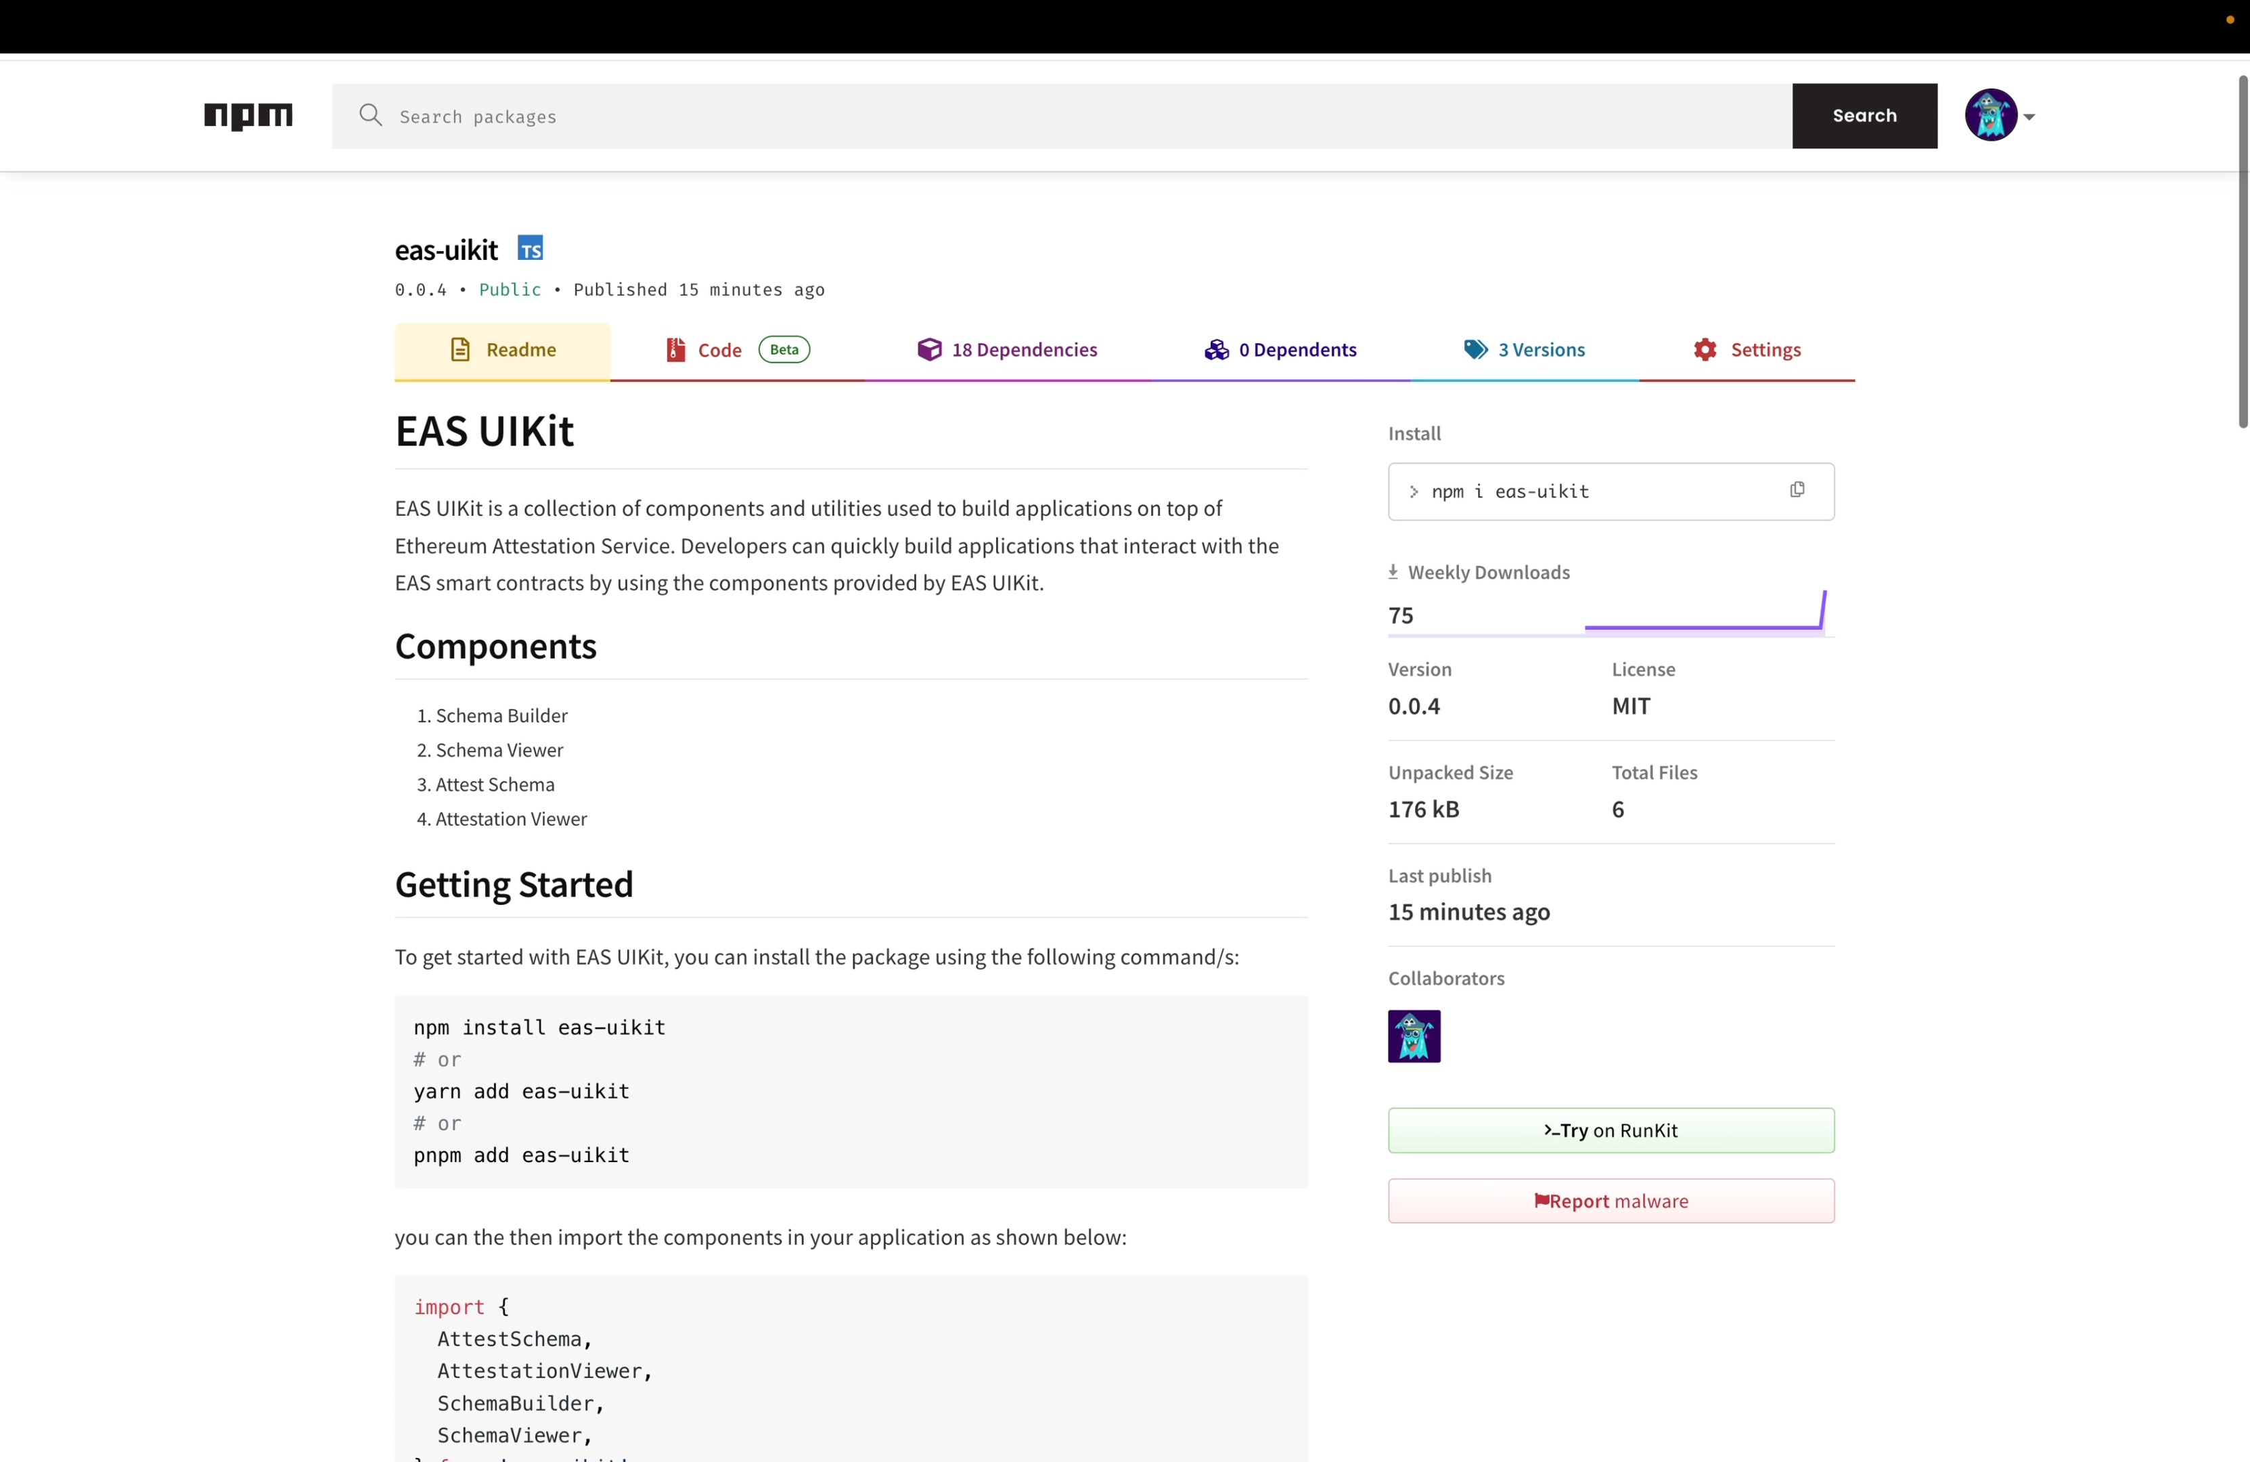The width and height of the screenshot is (2250, 1462).
Task: Click the Dependents tab icon
Action: tap(1217, 349)
